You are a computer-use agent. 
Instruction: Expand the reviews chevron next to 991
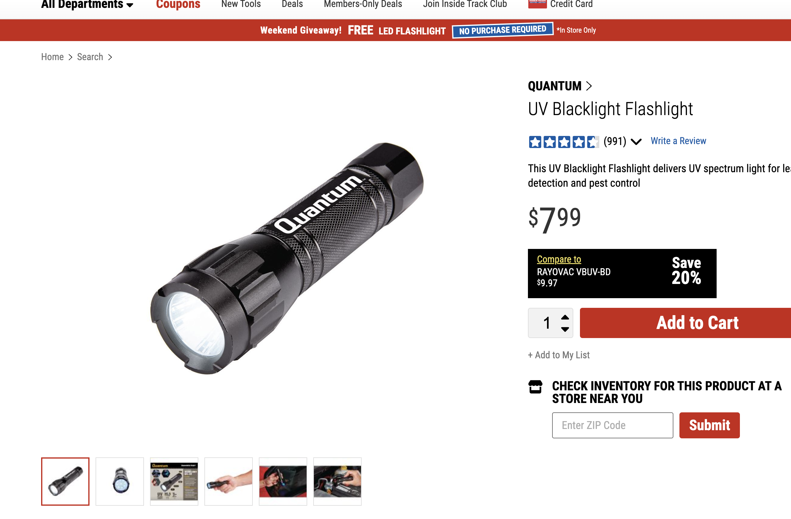636,142
